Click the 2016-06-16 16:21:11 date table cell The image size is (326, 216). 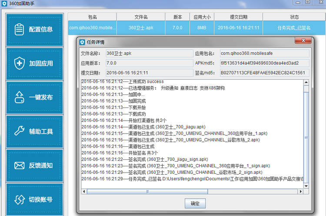tap(239, 28)
